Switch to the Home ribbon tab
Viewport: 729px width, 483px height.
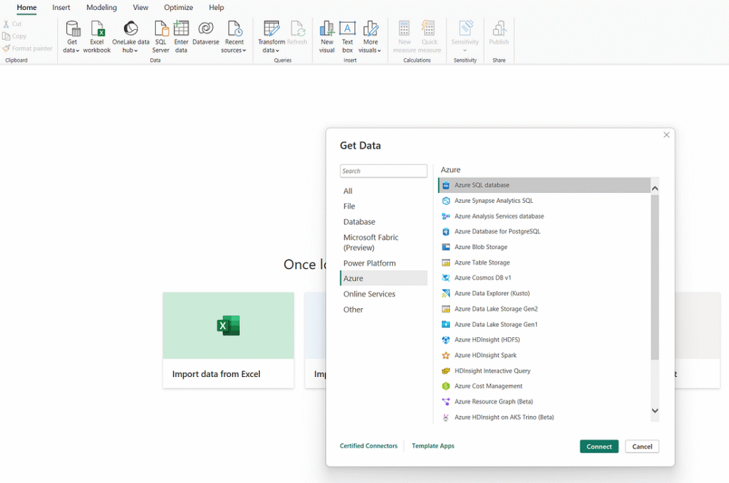pyautogui.click(x=26, y=7)
